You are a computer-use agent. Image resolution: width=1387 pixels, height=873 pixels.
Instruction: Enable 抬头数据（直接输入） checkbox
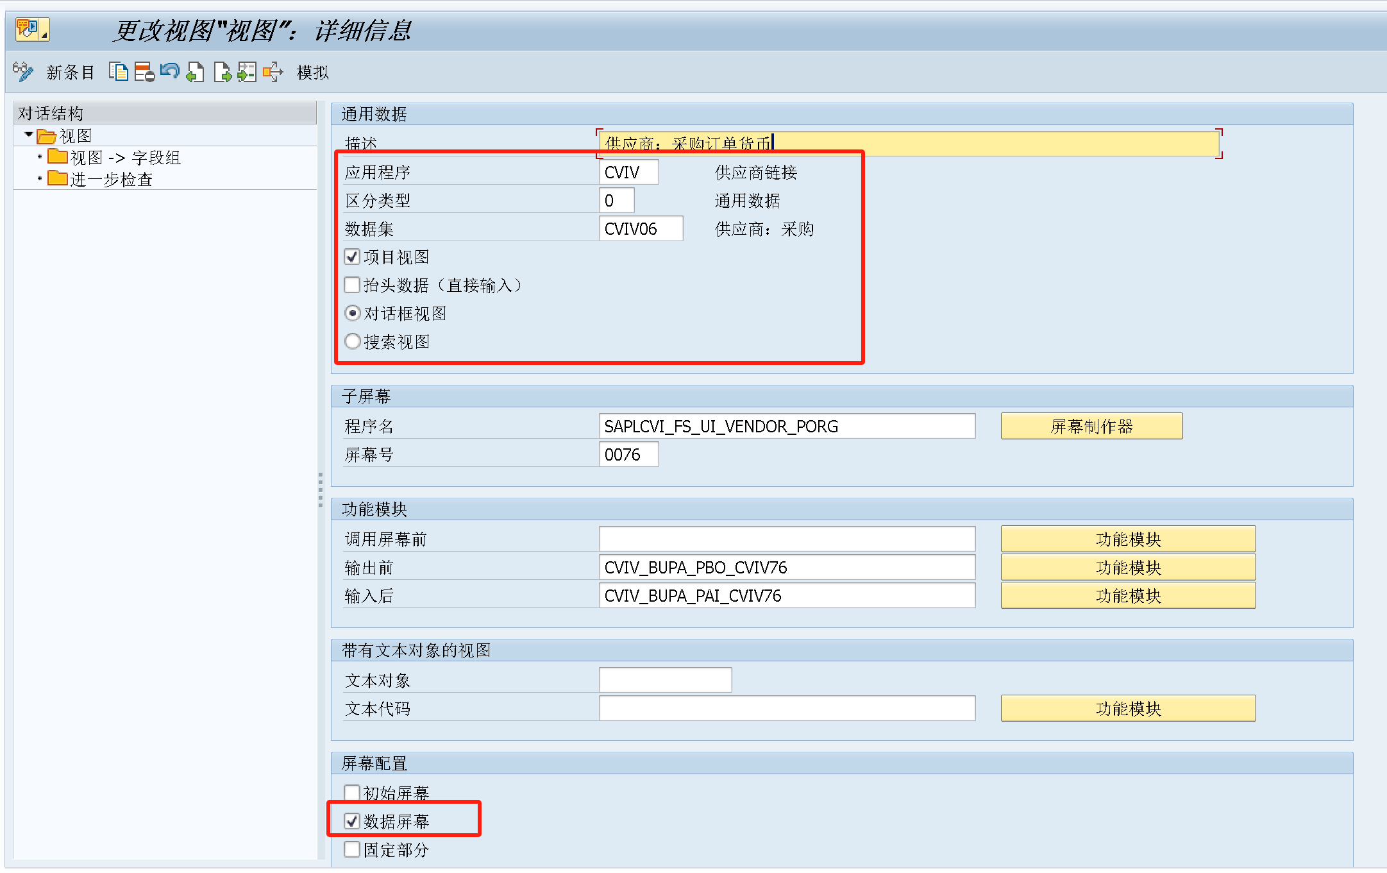[x=352, y=285]
